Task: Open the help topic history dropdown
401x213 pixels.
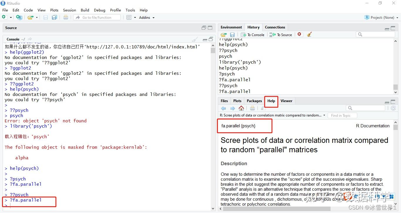Action: coord(324,115)
